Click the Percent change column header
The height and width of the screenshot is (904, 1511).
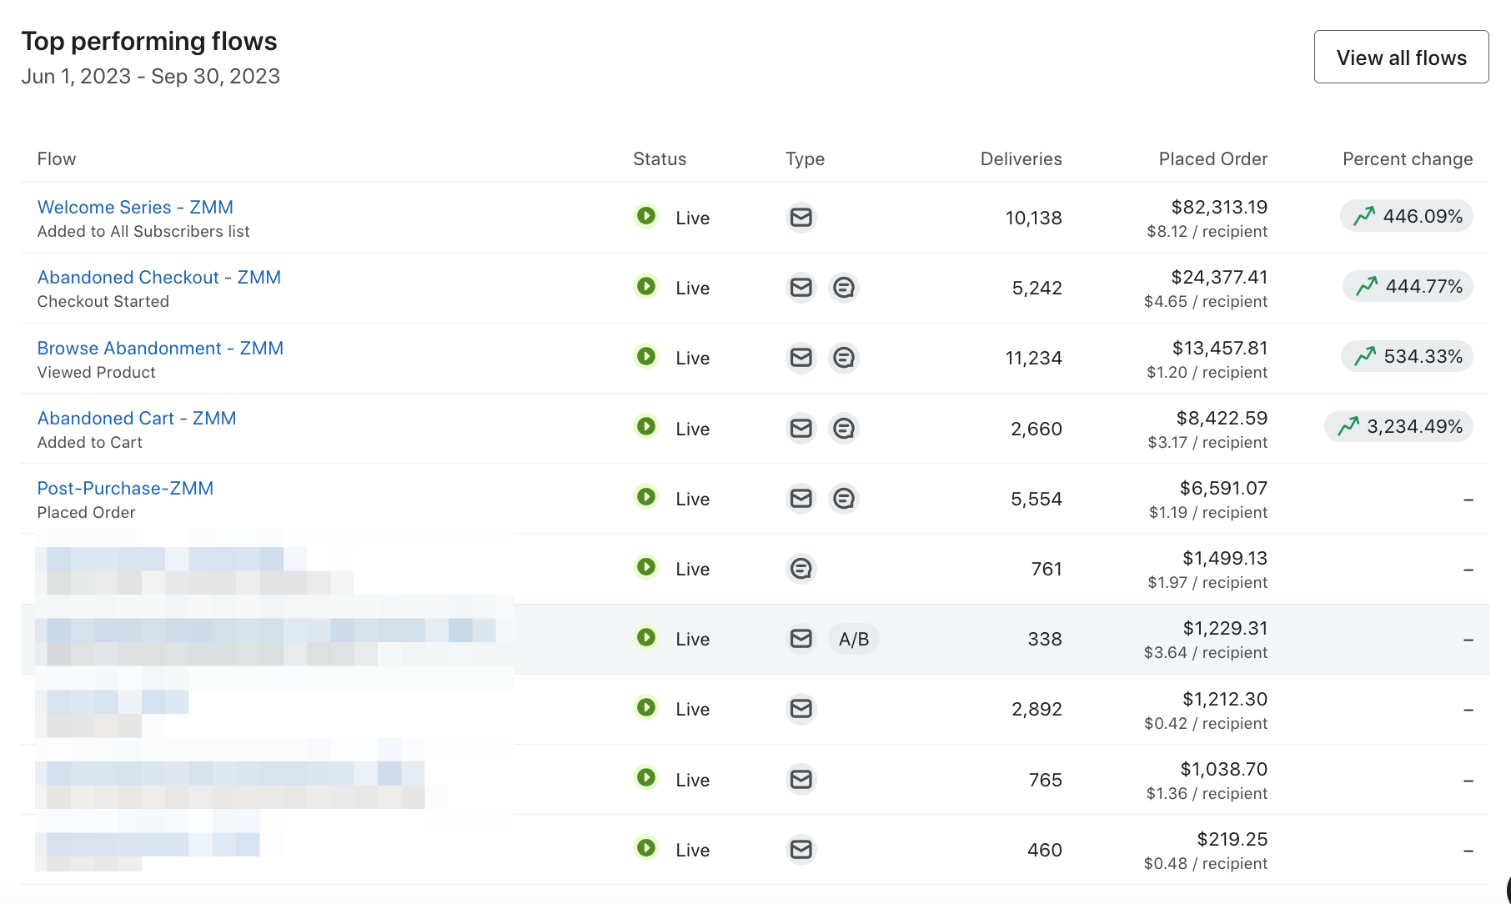coord(1408,158)
